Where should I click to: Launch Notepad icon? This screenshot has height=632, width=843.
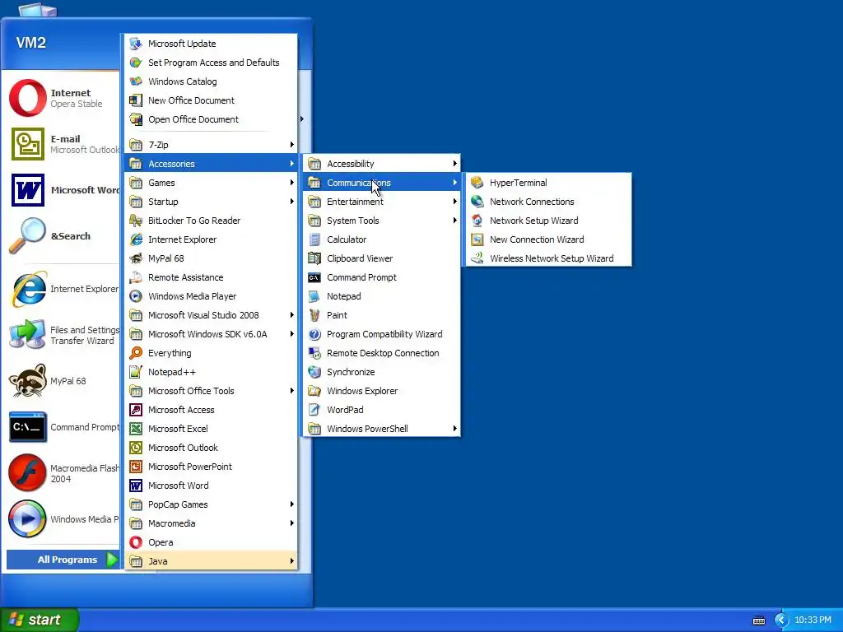[x=314, y=296]
